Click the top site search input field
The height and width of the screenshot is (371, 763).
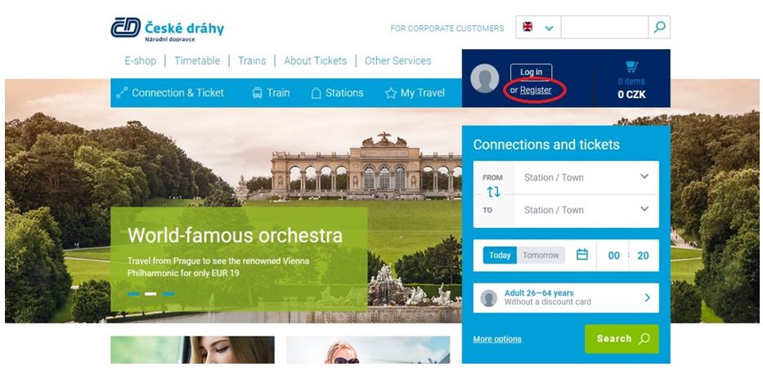tap(604, 27)
